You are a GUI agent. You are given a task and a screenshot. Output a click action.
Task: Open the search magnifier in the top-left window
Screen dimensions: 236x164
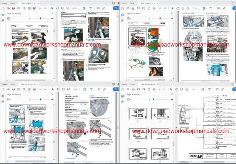tap(24, 8)
